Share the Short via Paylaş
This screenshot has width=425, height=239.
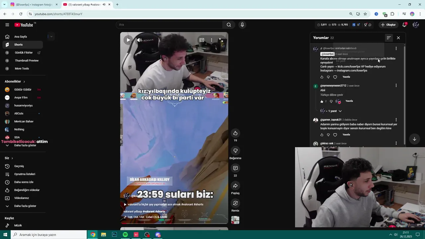coord(235,186)
